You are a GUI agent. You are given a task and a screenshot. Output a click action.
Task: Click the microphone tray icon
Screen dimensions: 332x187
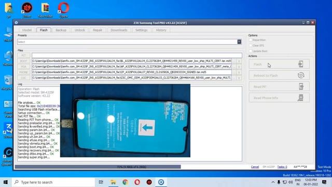(279, 182)
